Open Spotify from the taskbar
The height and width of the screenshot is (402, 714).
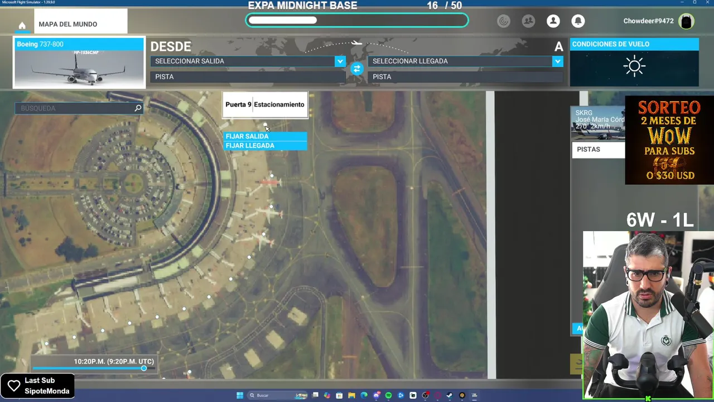coord(389,395)
